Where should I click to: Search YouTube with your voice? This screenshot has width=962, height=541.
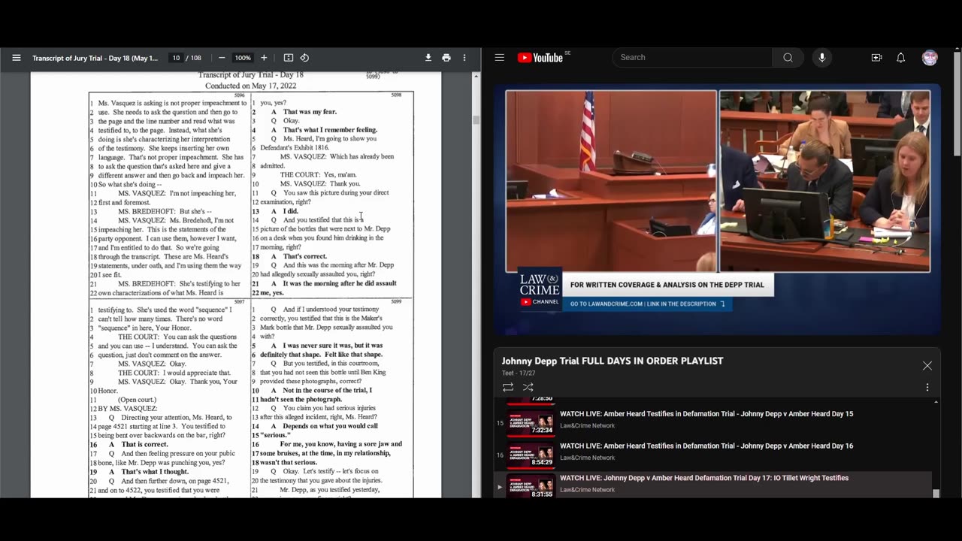click(x=821, y=58)
